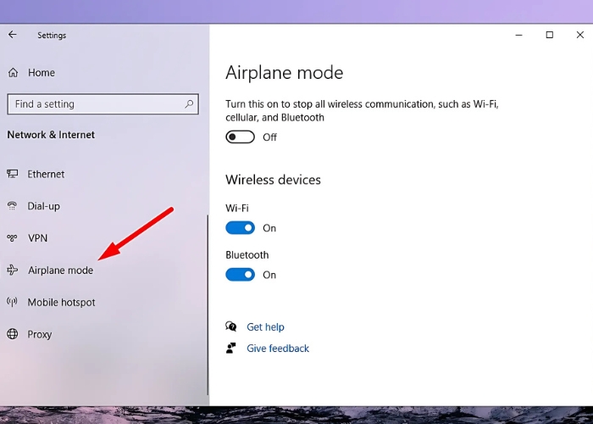
Task: Turn off the Wi-Fi toggle
Action: click(241, 227)
